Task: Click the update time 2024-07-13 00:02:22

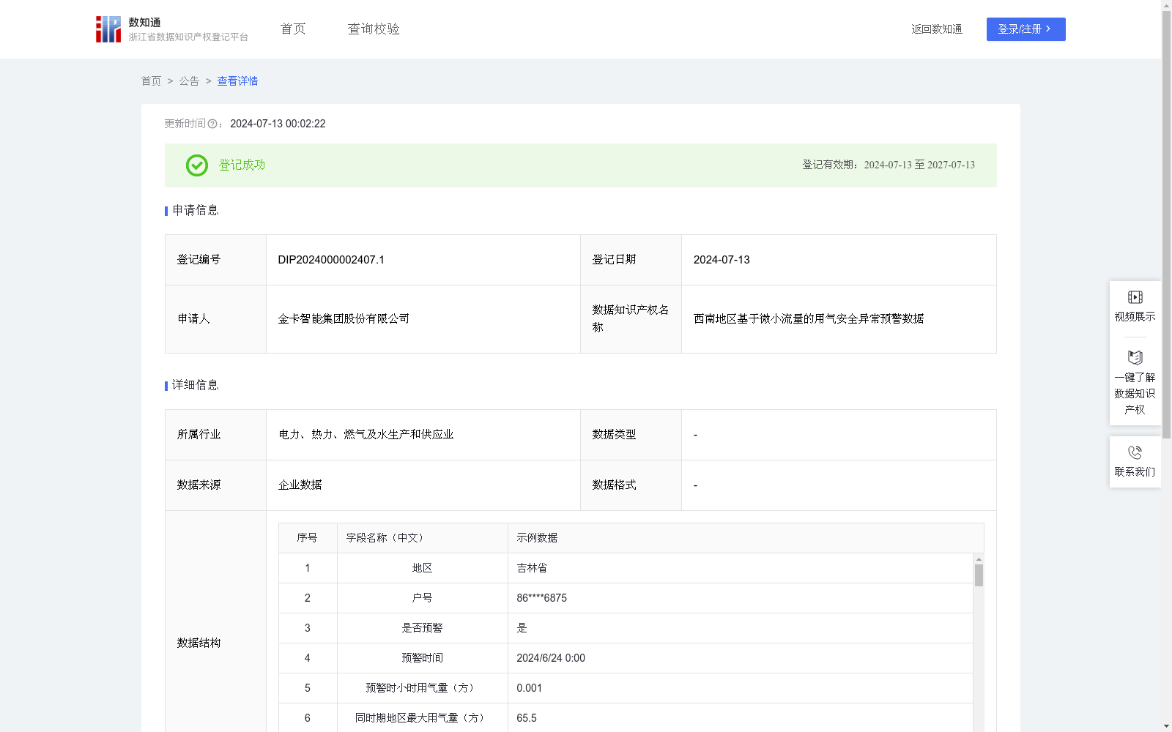Action: 278,124
